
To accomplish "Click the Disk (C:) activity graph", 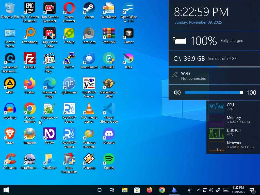I will [x=216, y=134].
